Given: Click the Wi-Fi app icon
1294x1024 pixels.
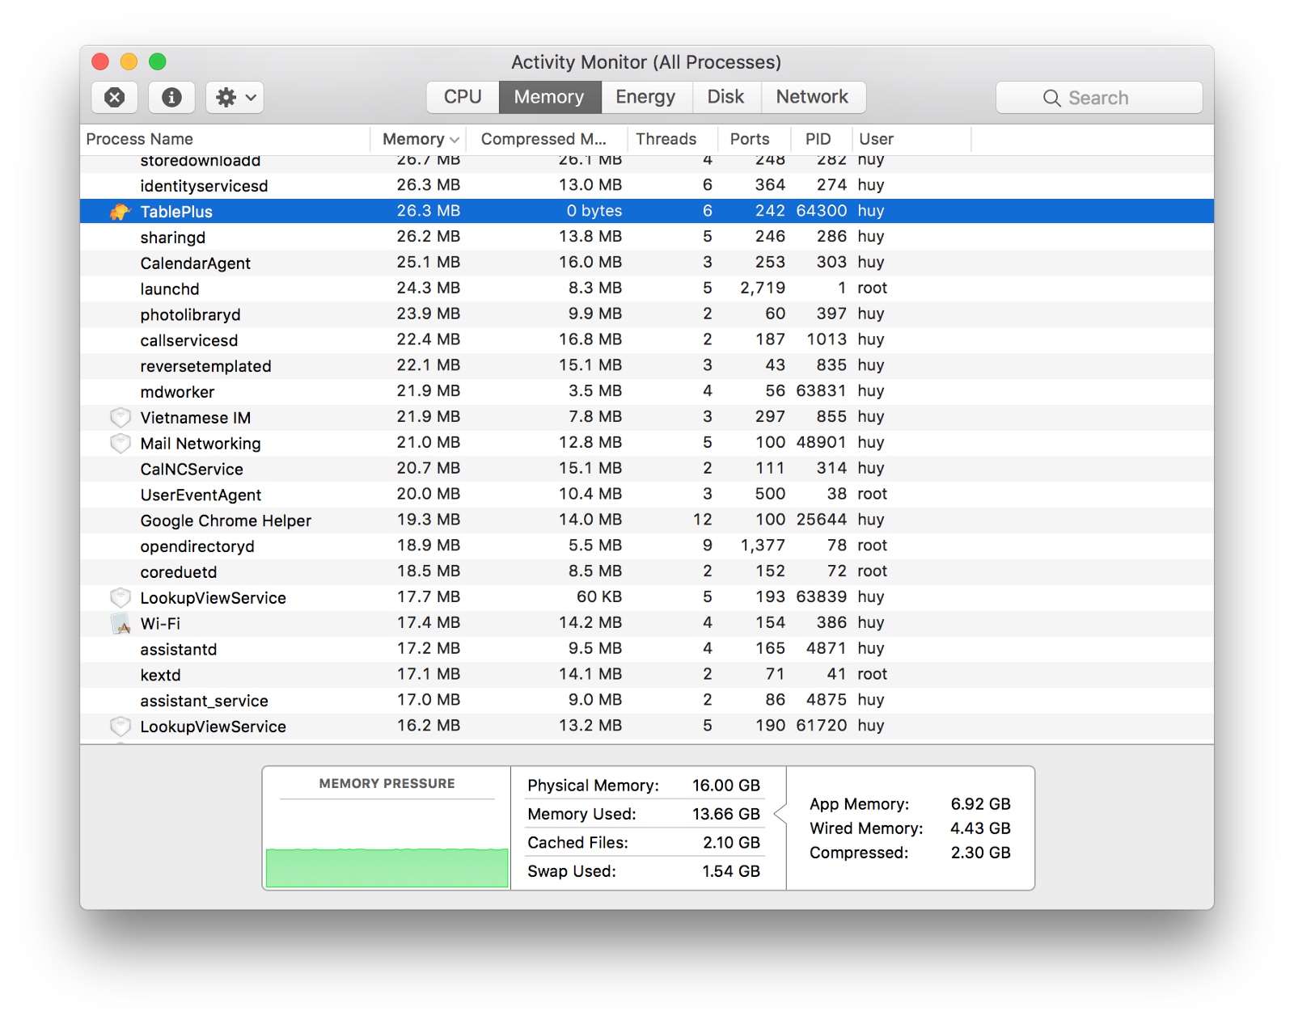Looking at the screenshot, I should point(121,624).
